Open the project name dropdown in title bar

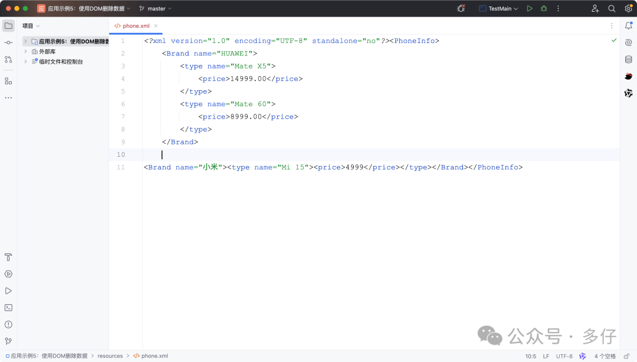[84, 8]
